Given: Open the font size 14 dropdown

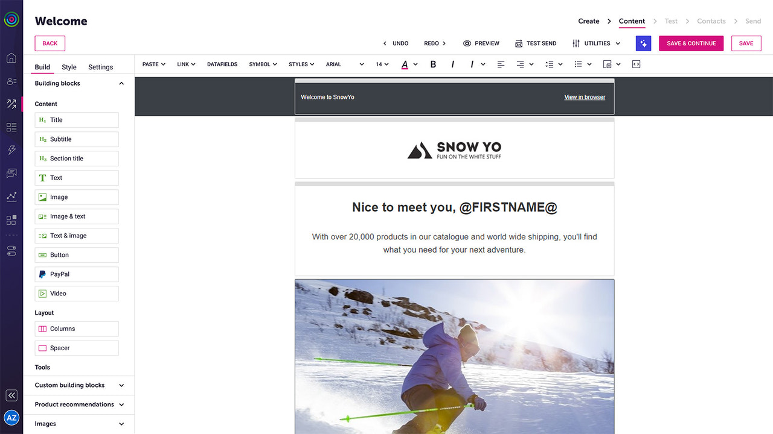Looking at the screenshot, I should point(382,64).
